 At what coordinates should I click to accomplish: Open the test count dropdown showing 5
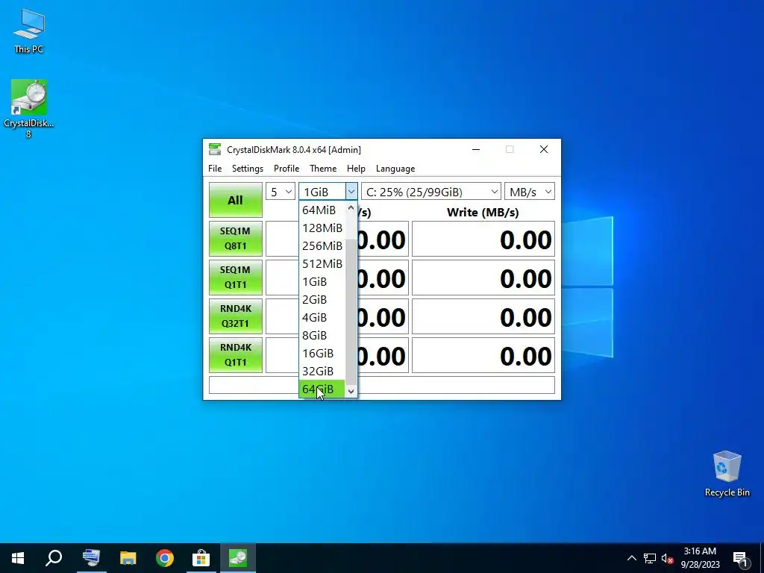coord(281,192)
